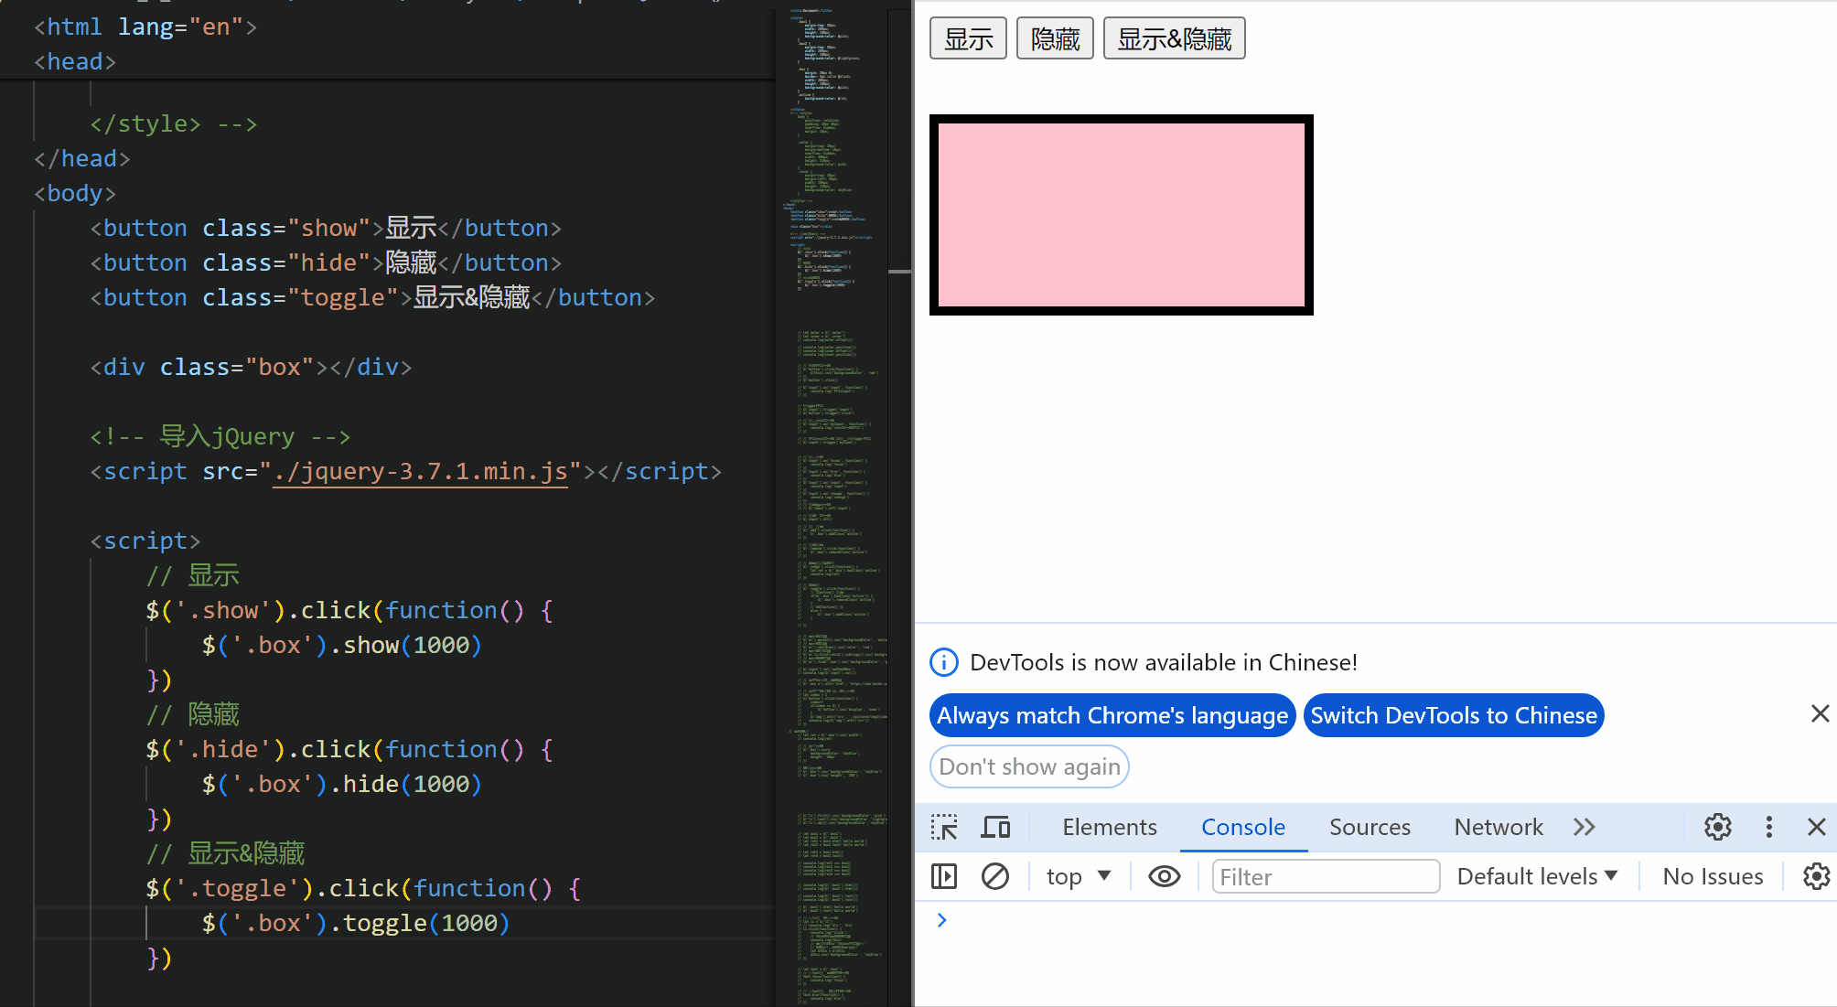Dismiss the DevTools language notification

(1820, 714)
